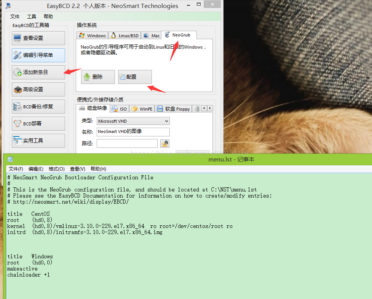Open Notepad 查看(V) menu

[78, 169]
